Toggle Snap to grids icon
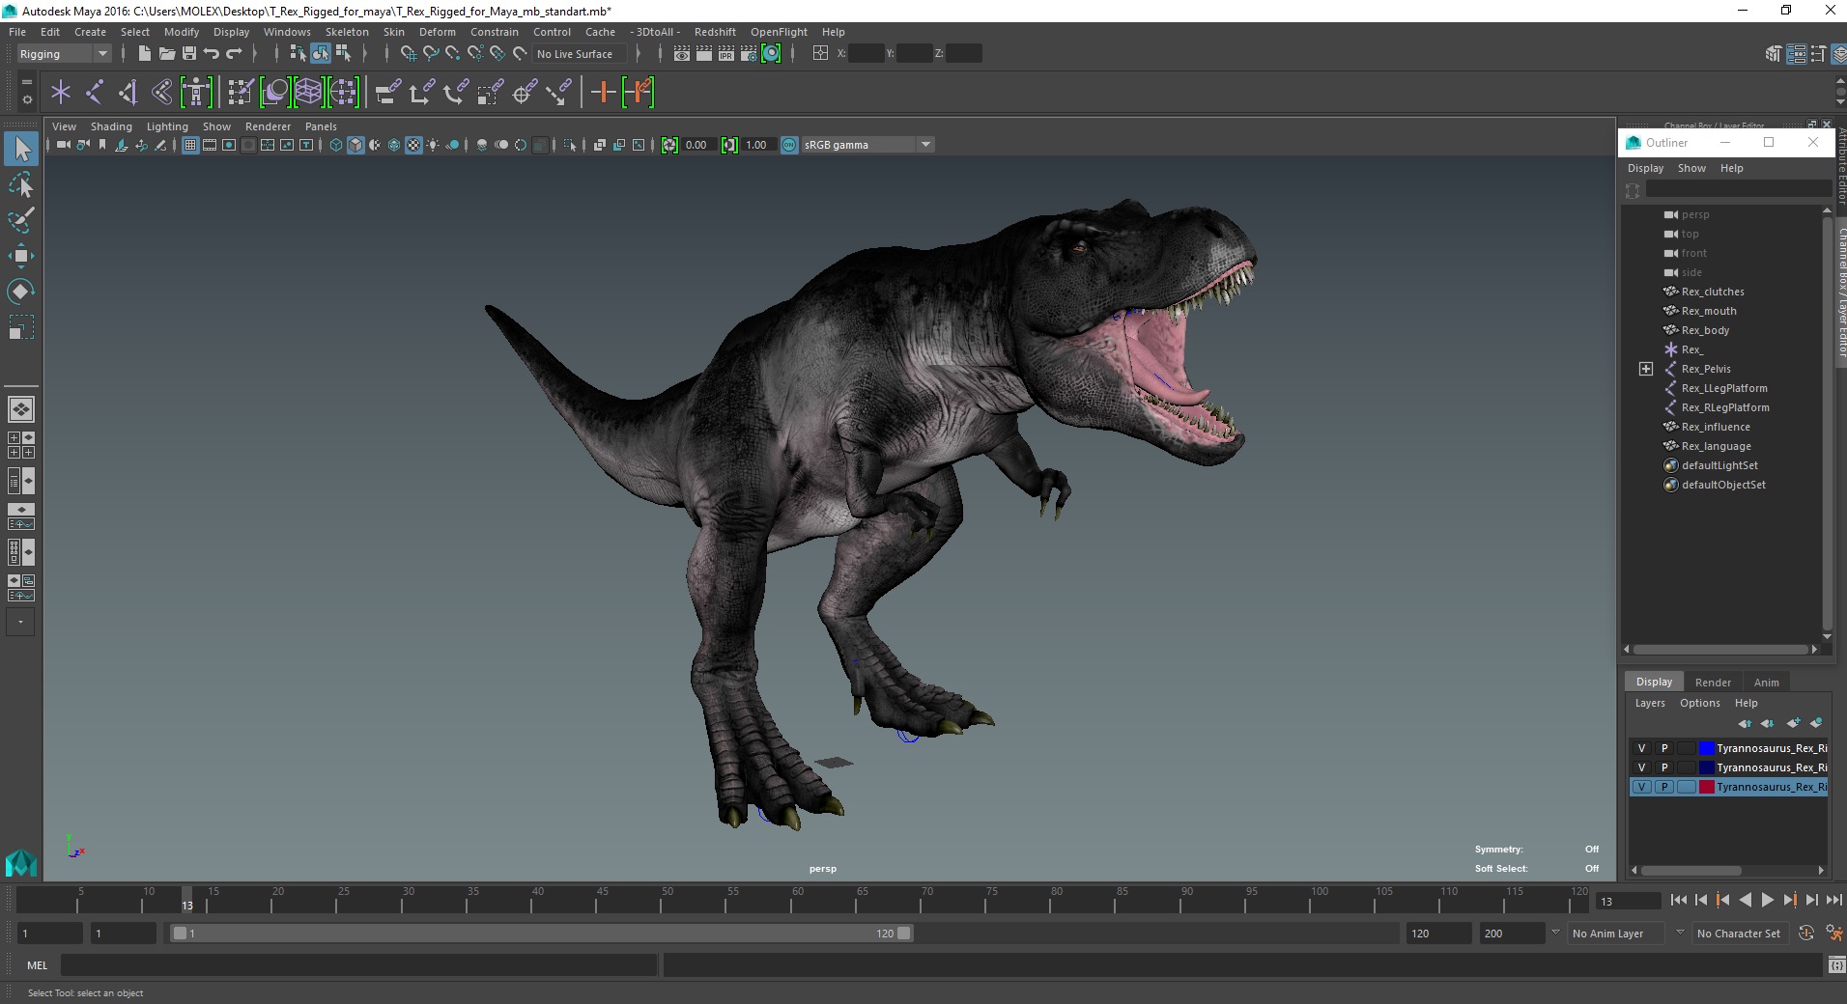1847x1004 pixels. [409, 53]
